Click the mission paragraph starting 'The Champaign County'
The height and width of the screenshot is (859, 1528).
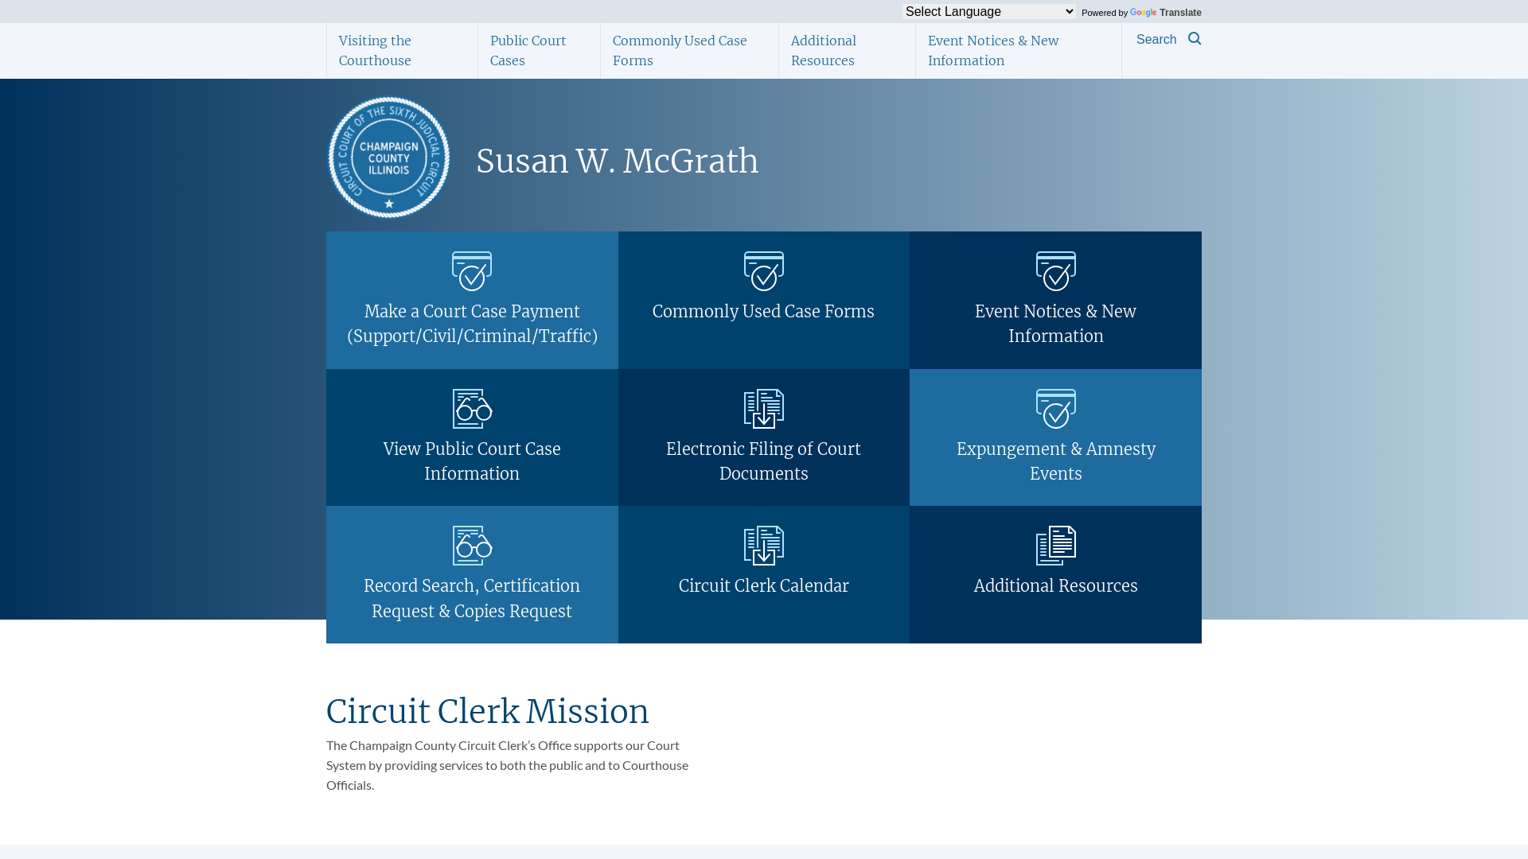(508, 765)
